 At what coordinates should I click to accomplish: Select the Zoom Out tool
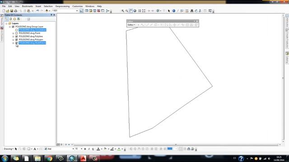pos(126,11)
